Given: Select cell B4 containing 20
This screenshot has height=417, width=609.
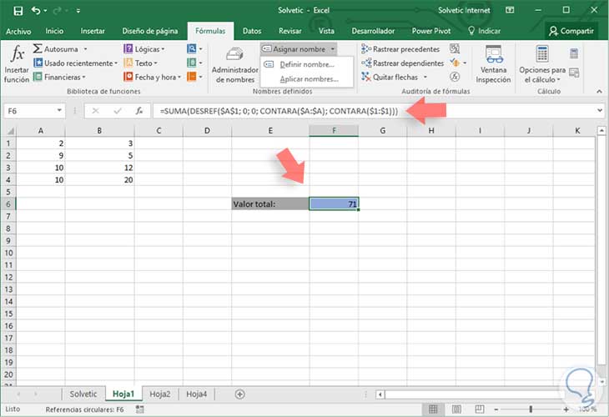Looking at the screenshot, I should point(100,180).
